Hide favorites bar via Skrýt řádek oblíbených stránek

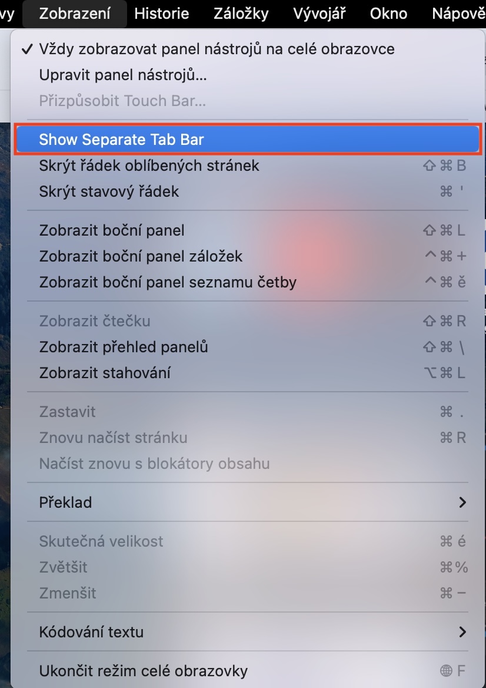tap(149, 166)
